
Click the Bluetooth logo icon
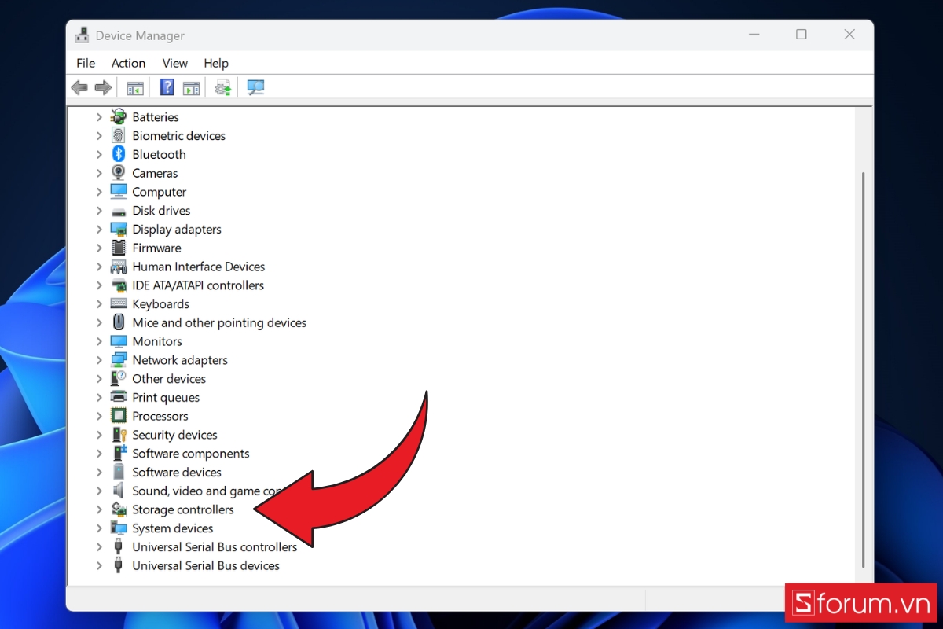(x=119, y=154)
